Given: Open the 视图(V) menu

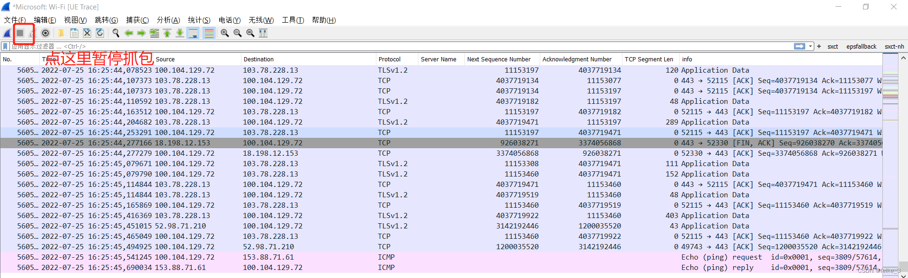Looking at the screenshot, I should coord(75,20).
